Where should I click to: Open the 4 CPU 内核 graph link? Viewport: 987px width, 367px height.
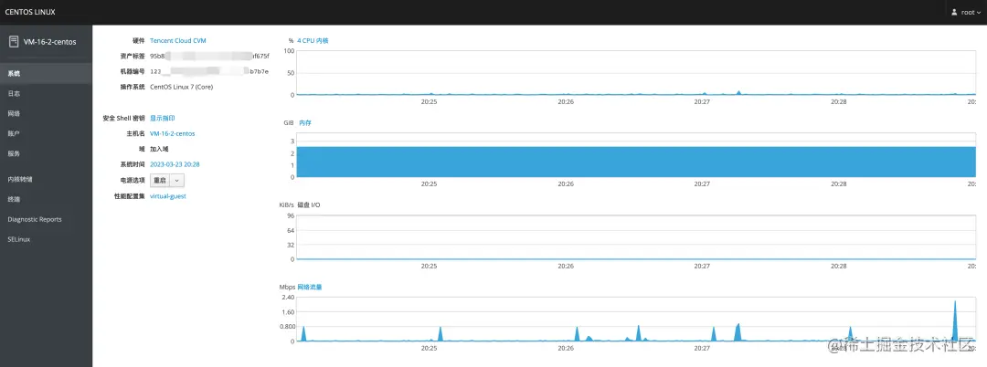click(313, 41)
